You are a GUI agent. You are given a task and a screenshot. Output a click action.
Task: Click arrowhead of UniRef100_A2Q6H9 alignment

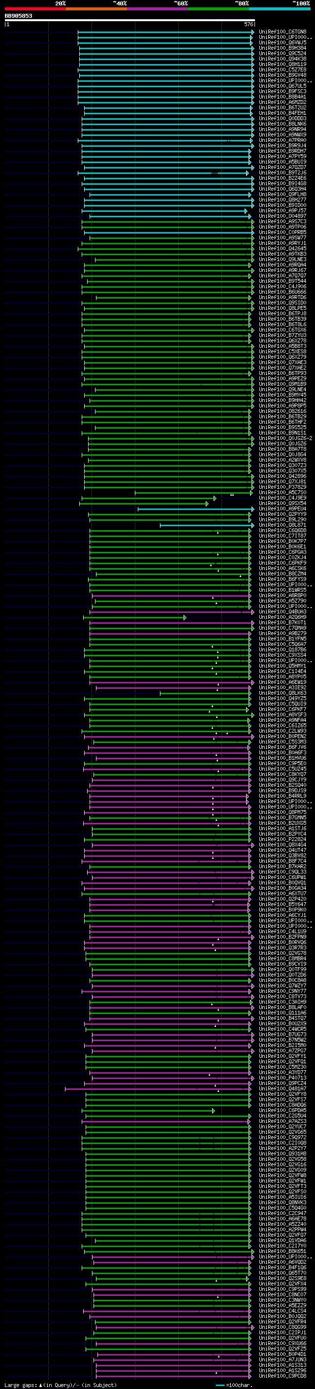[x=185, y=617]
